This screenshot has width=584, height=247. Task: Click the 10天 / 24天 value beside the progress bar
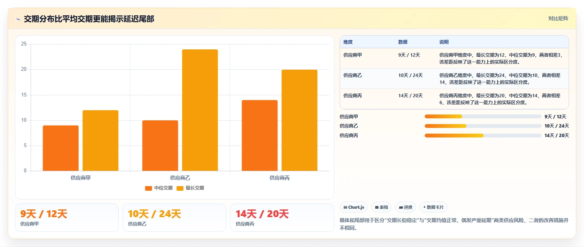click(x=557, y=126)
